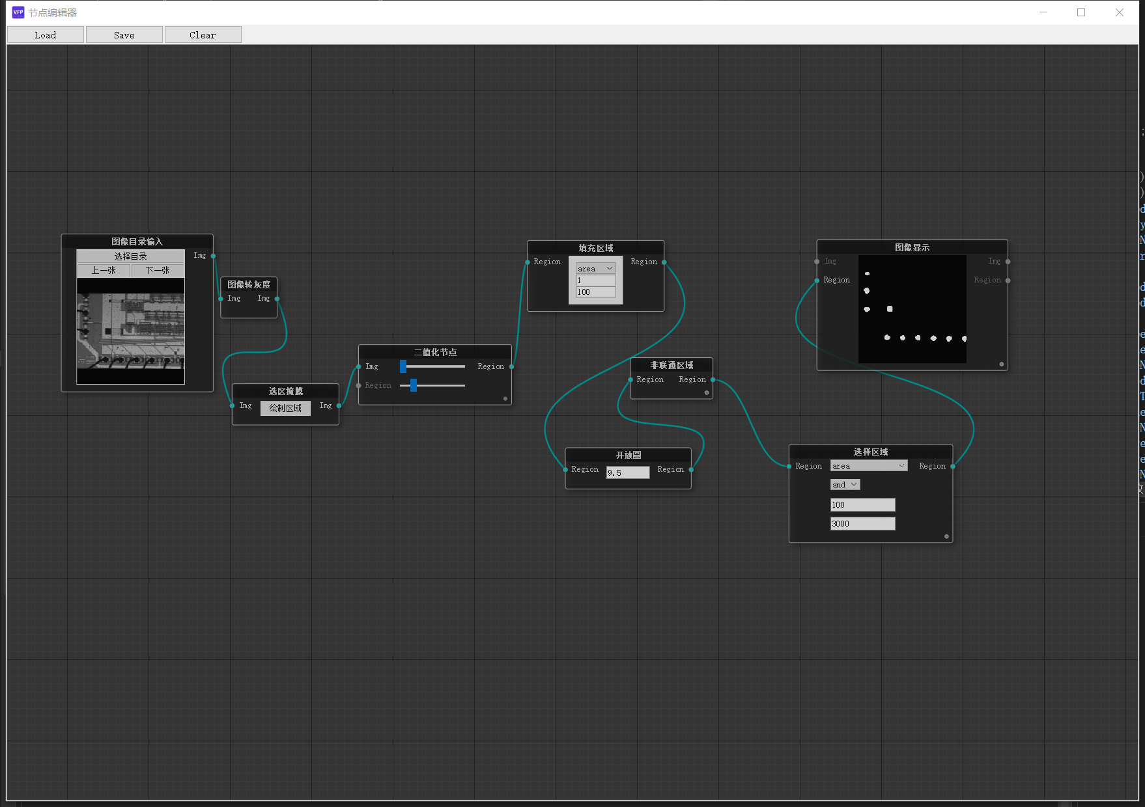Open the area dropdown in 填充区域 node
Image resolution: width=1145 pixels, height=807 pixels.
[595, 269]
